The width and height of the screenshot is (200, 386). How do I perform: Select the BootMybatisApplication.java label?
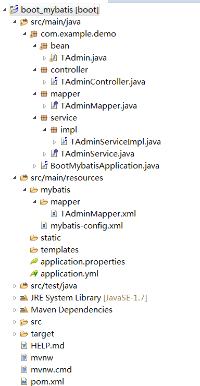[105, 166]
